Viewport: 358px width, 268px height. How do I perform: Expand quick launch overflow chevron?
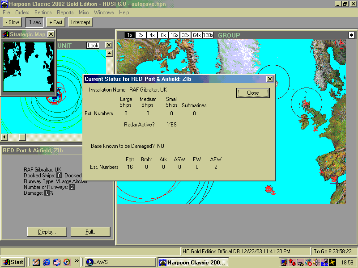[x=77, y=260]
